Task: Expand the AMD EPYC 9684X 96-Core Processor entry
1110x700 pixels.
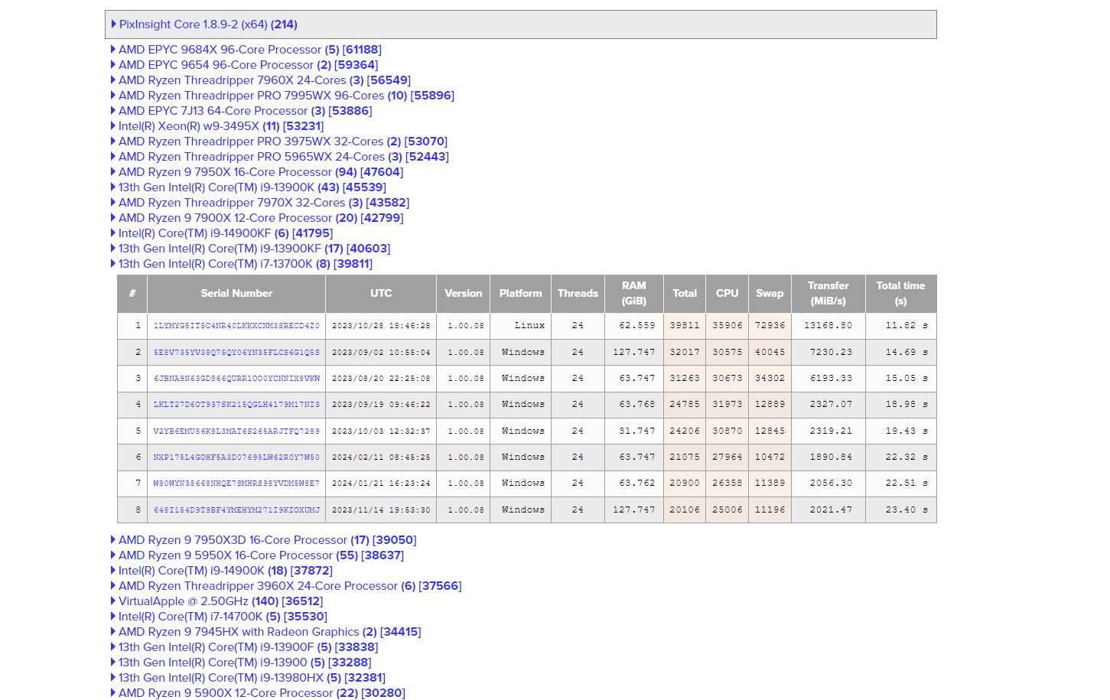Action: (246, 50)
